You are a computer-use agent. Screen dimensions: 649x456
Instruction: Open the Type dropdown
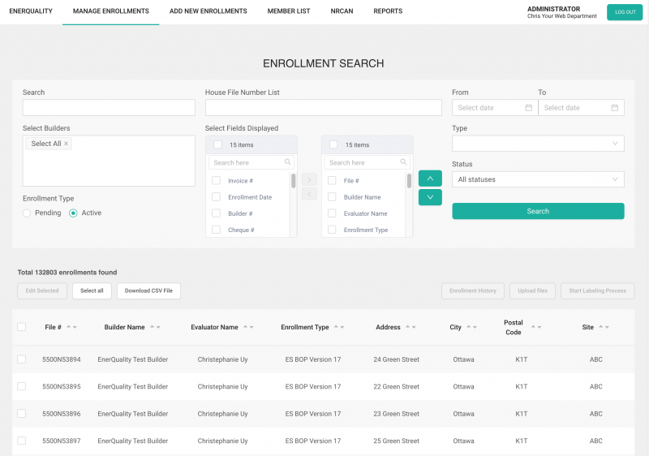pyautogui.click(x=538, y=144)
